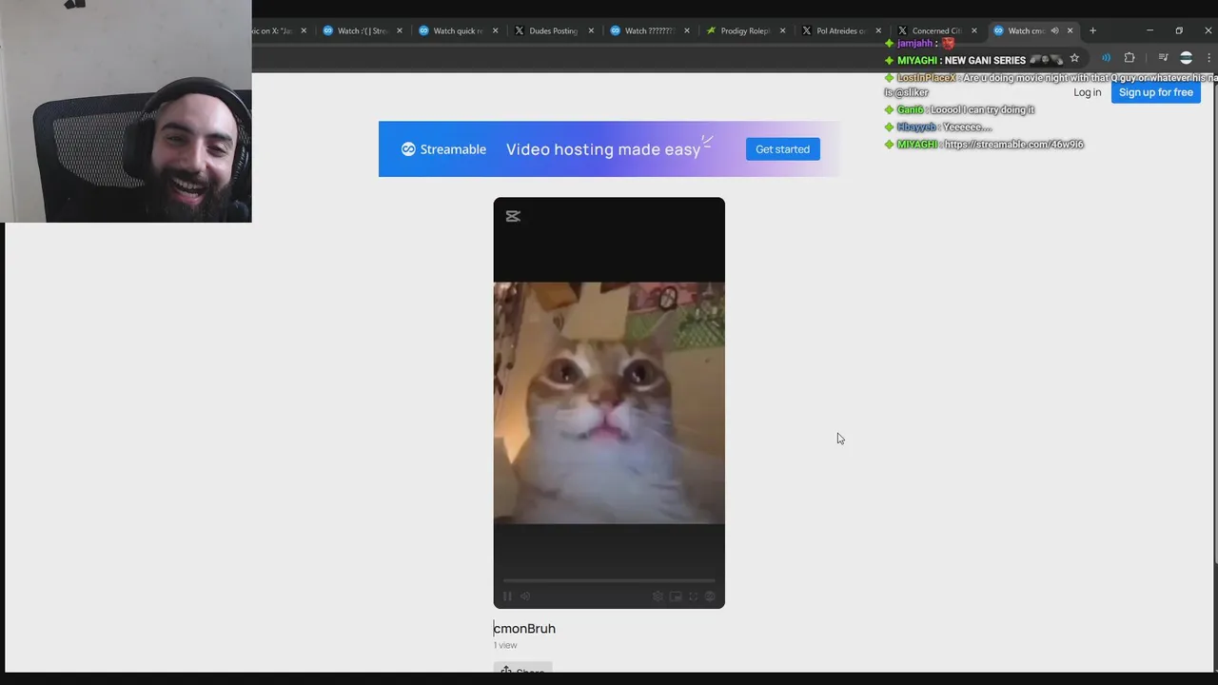This screenshot has height=685, width=1218.
Task: Open the browser three-dot menu
Action: [1208, 58]
